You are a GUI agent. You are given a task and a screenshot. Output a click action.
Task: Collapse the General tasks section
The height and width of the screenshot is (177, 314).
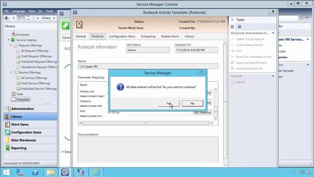tap(273, 76)
